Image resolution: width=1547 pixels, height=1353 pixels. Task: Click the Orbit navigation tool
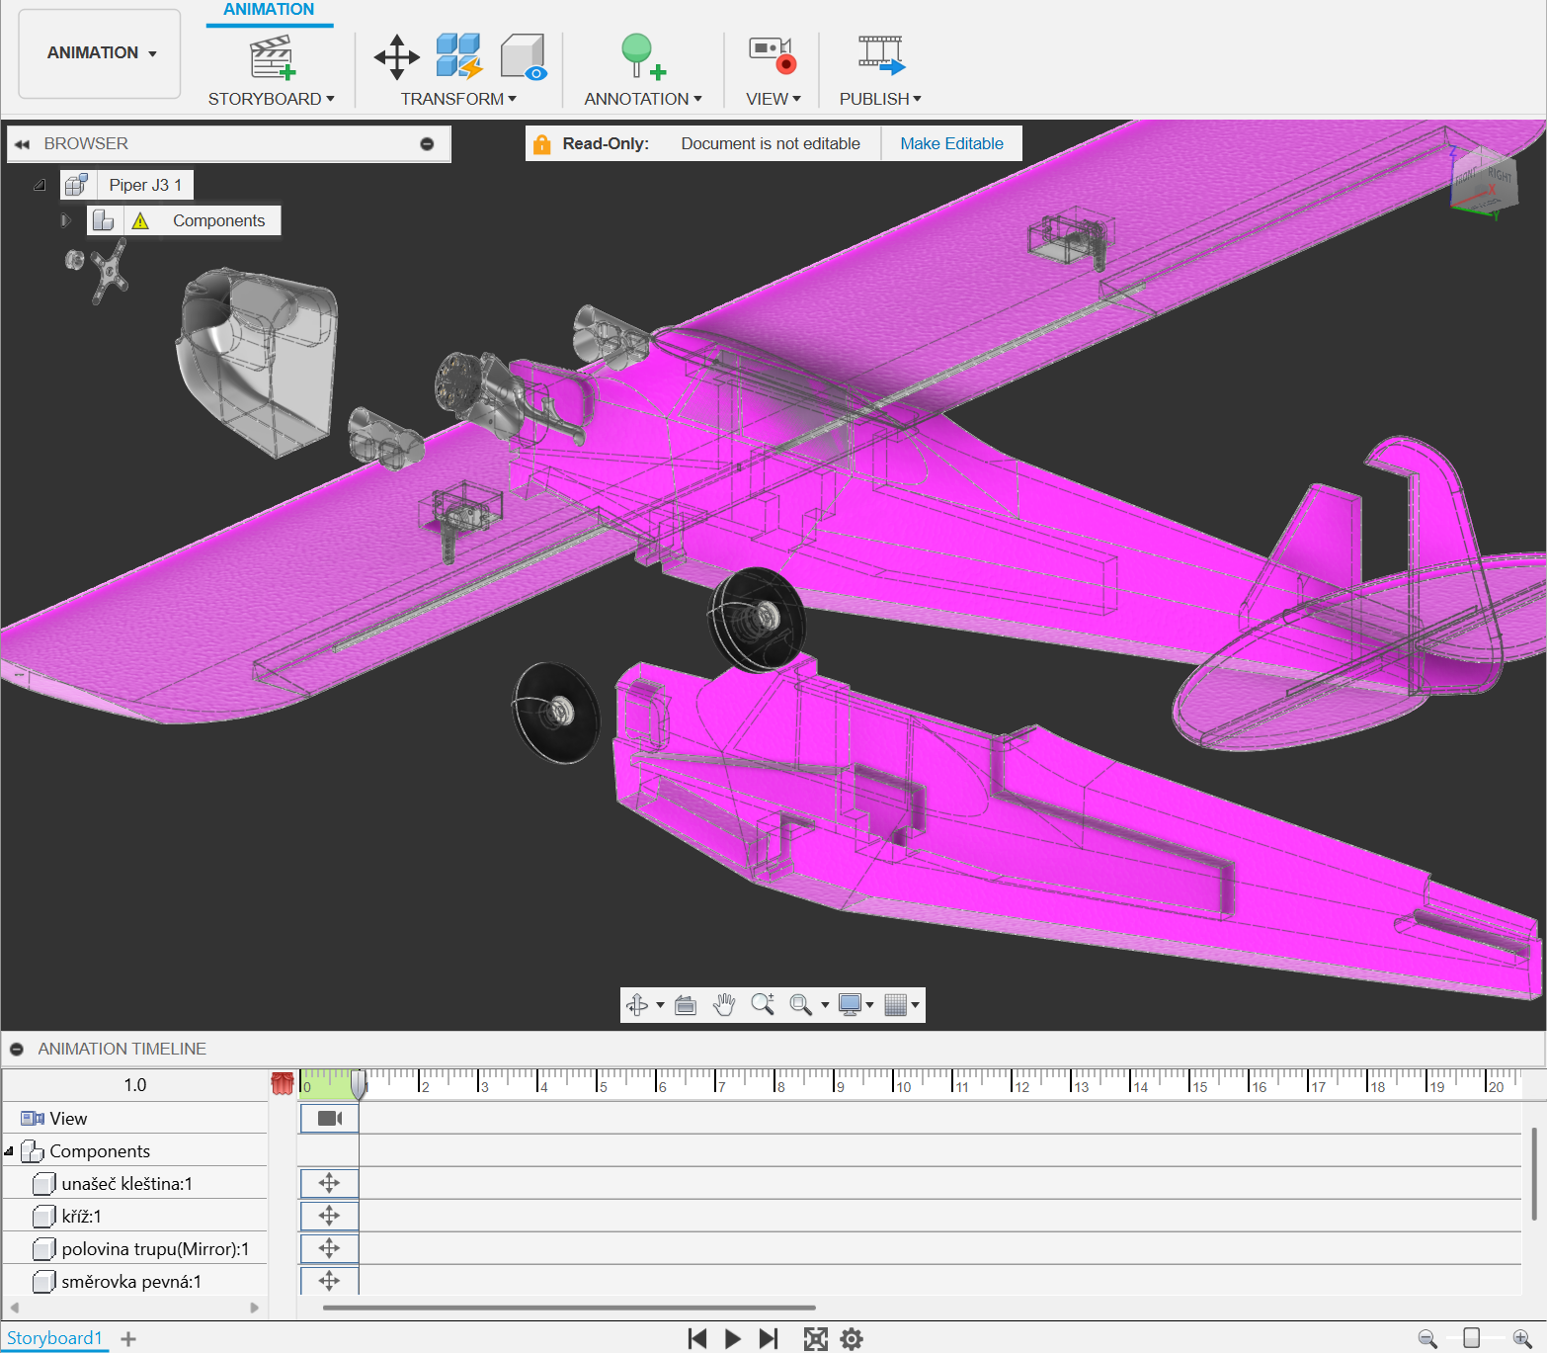point(637,1005)
